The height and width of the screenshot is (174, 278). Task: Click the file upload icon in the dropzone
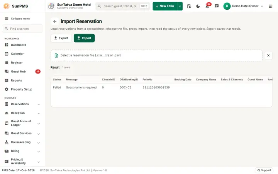coord(56,55)
